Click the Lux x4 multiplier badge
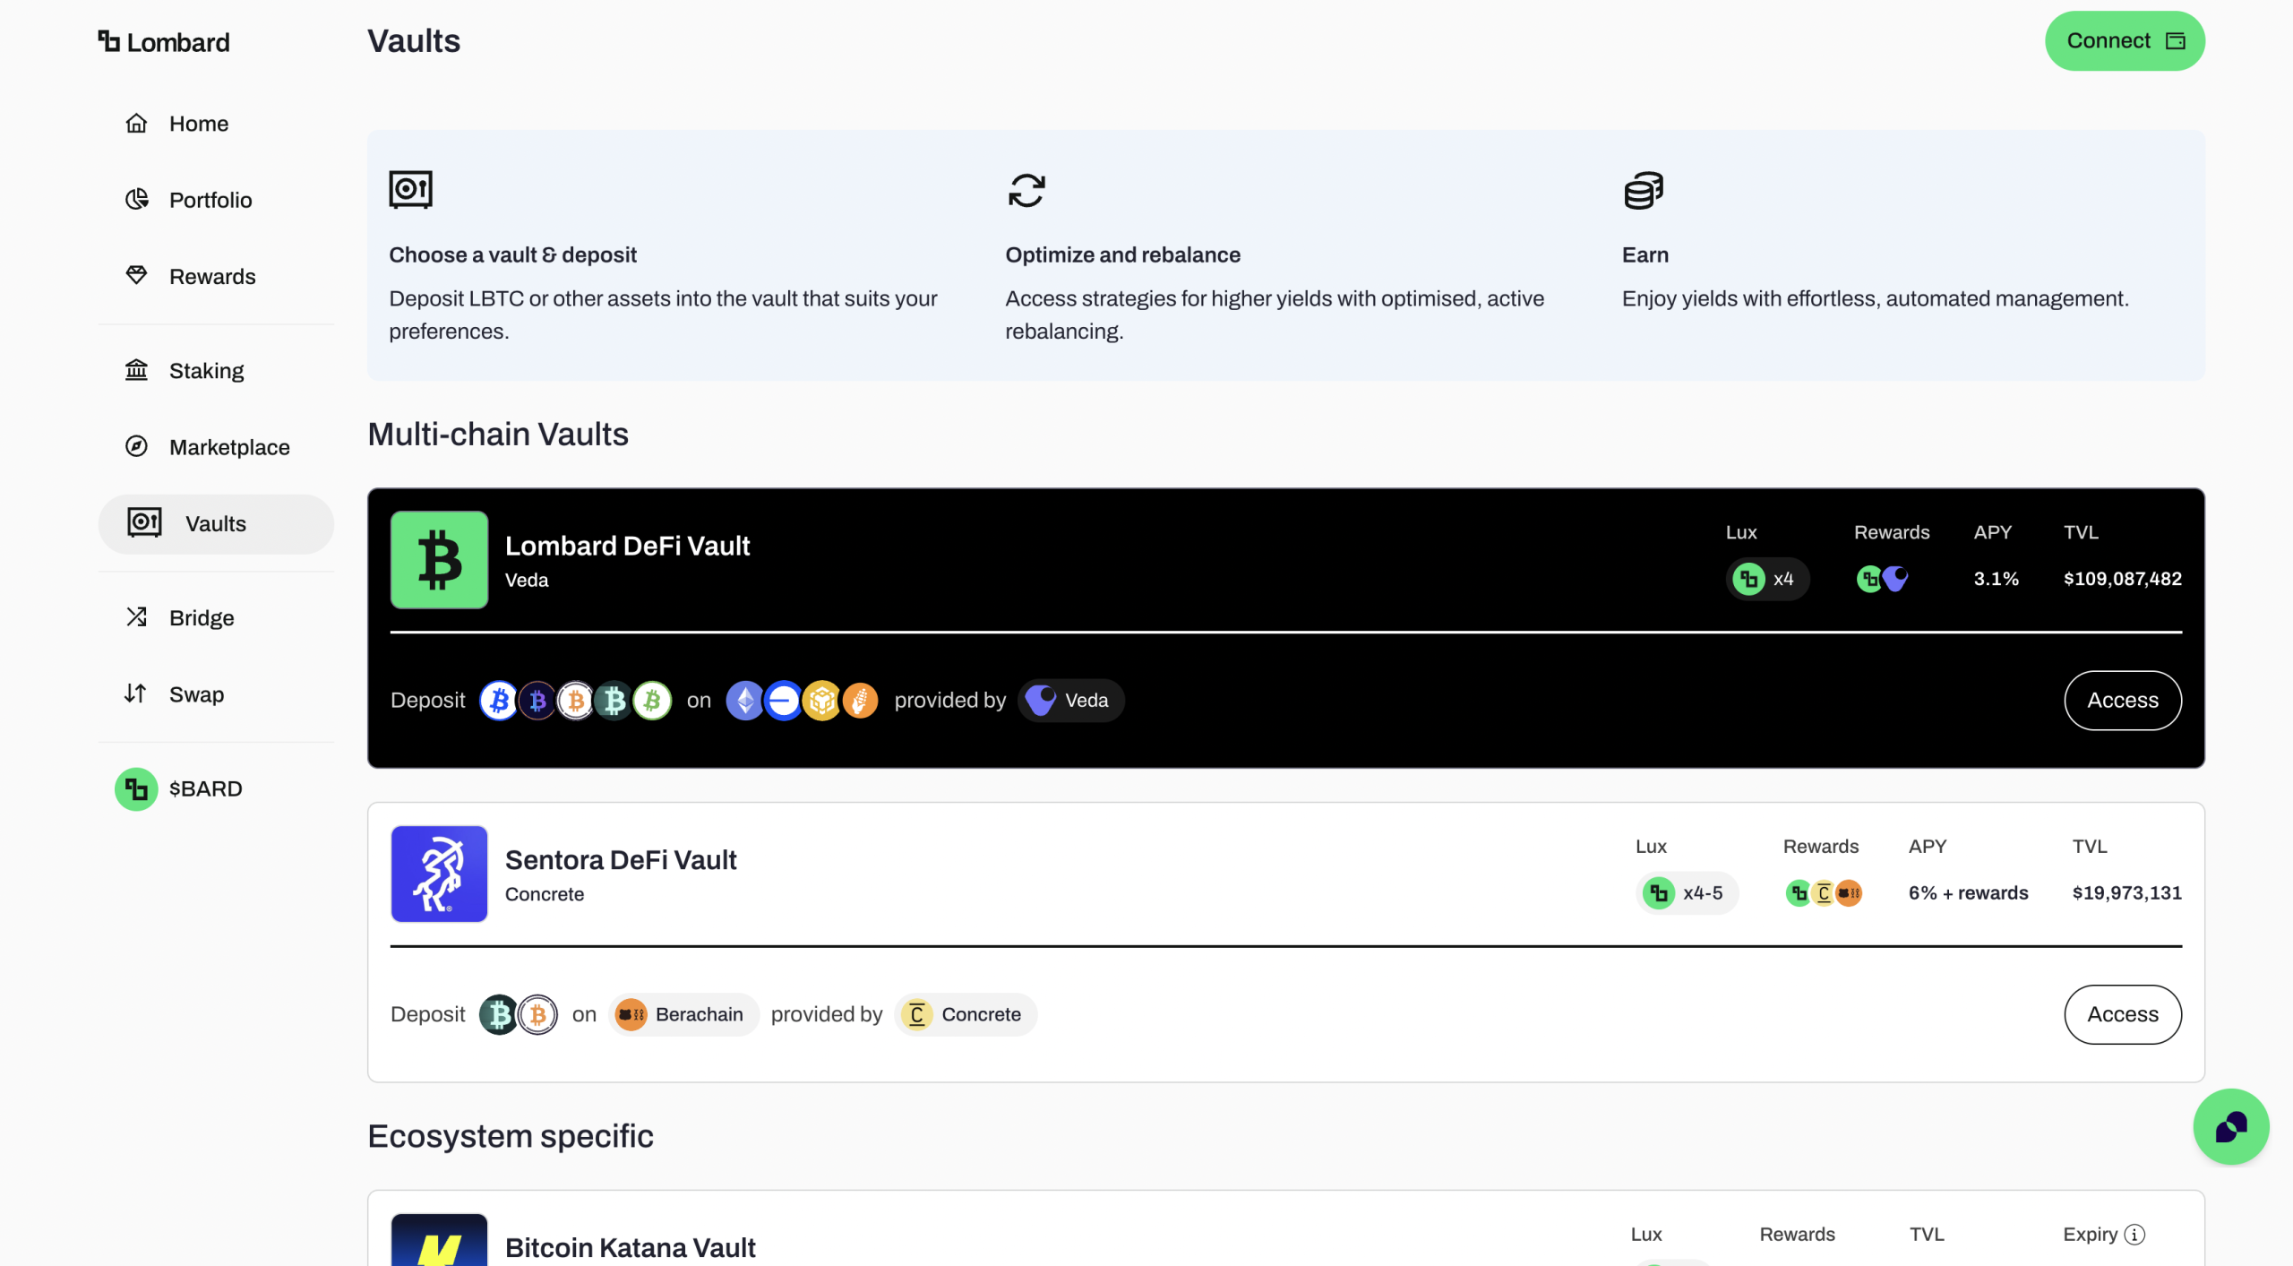The image size is (2293, 1266). click(x=1766, y=579)
